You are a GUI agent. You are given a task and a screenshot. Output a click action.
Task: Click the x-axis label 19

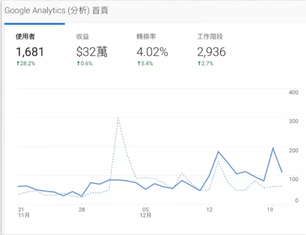click(x=270, y=210)
